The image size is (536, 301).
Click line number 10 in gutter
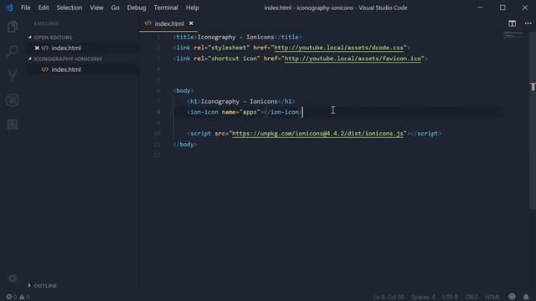(157, 134)
